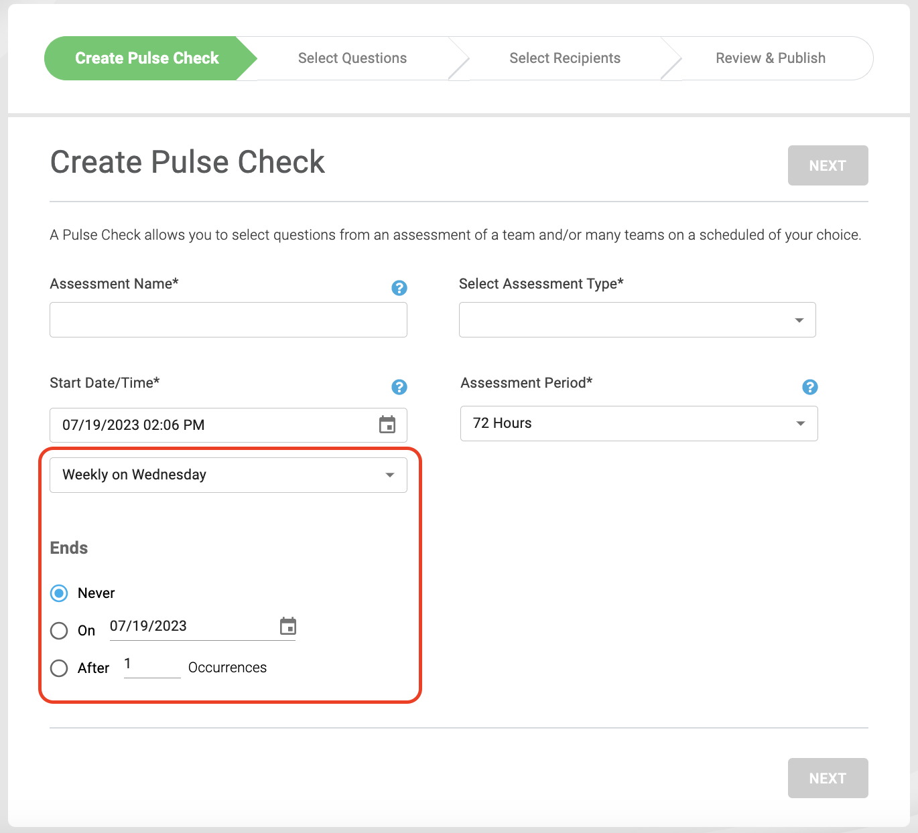Expand the Weekly on Wednesday recurrence dropdown
The width and height of the screenshot is (918, 833).
click(228, 475)
